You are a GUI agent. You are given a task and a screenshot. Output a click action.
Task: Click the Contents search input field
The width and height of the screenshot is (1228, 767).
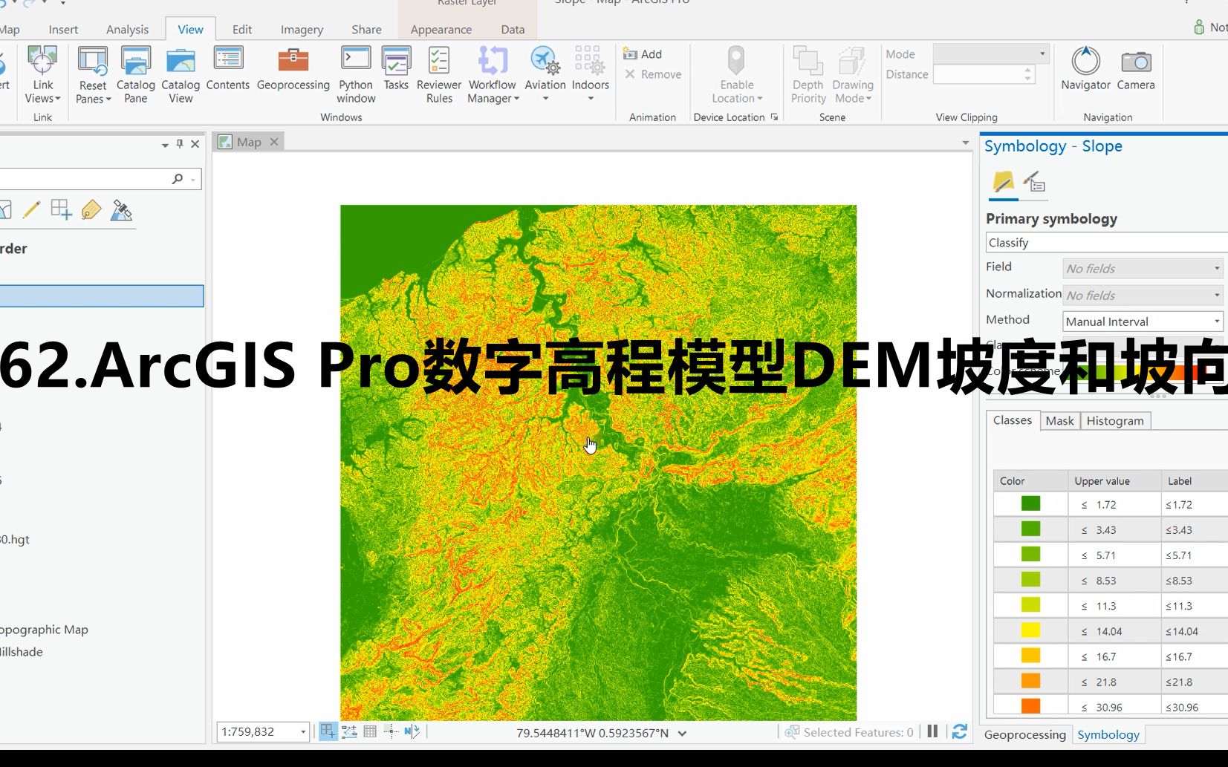(x=85, y=179)
